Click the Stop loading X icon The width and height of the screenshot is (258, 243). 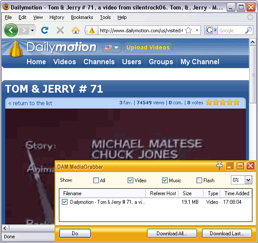[60, 30]
